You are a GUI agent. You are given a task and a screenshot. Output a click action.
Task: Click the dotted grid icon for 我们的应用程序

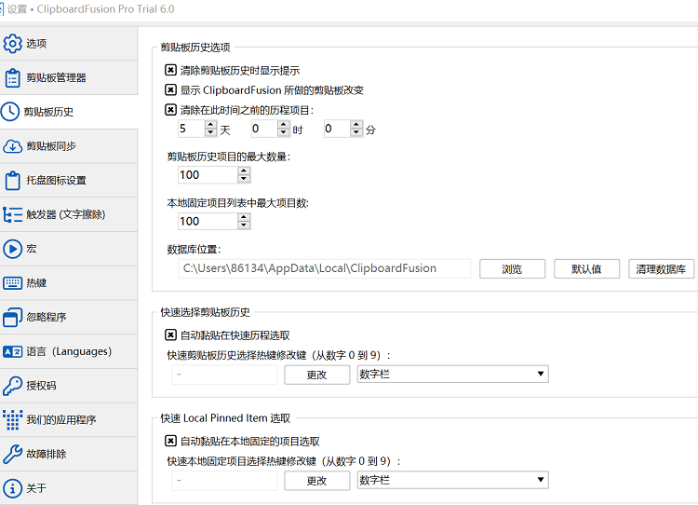pyautogui.click(x=12, y=420)
